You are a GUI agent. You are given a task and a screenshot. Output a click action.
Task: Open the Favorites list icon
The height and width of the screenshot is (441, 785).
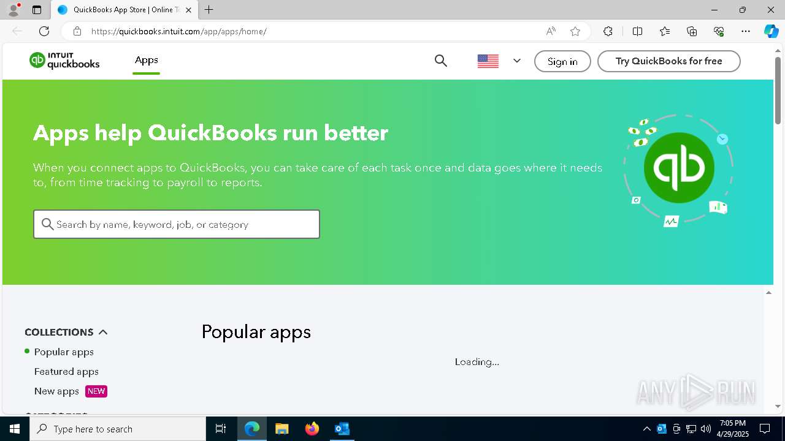[x=665, y=31]
